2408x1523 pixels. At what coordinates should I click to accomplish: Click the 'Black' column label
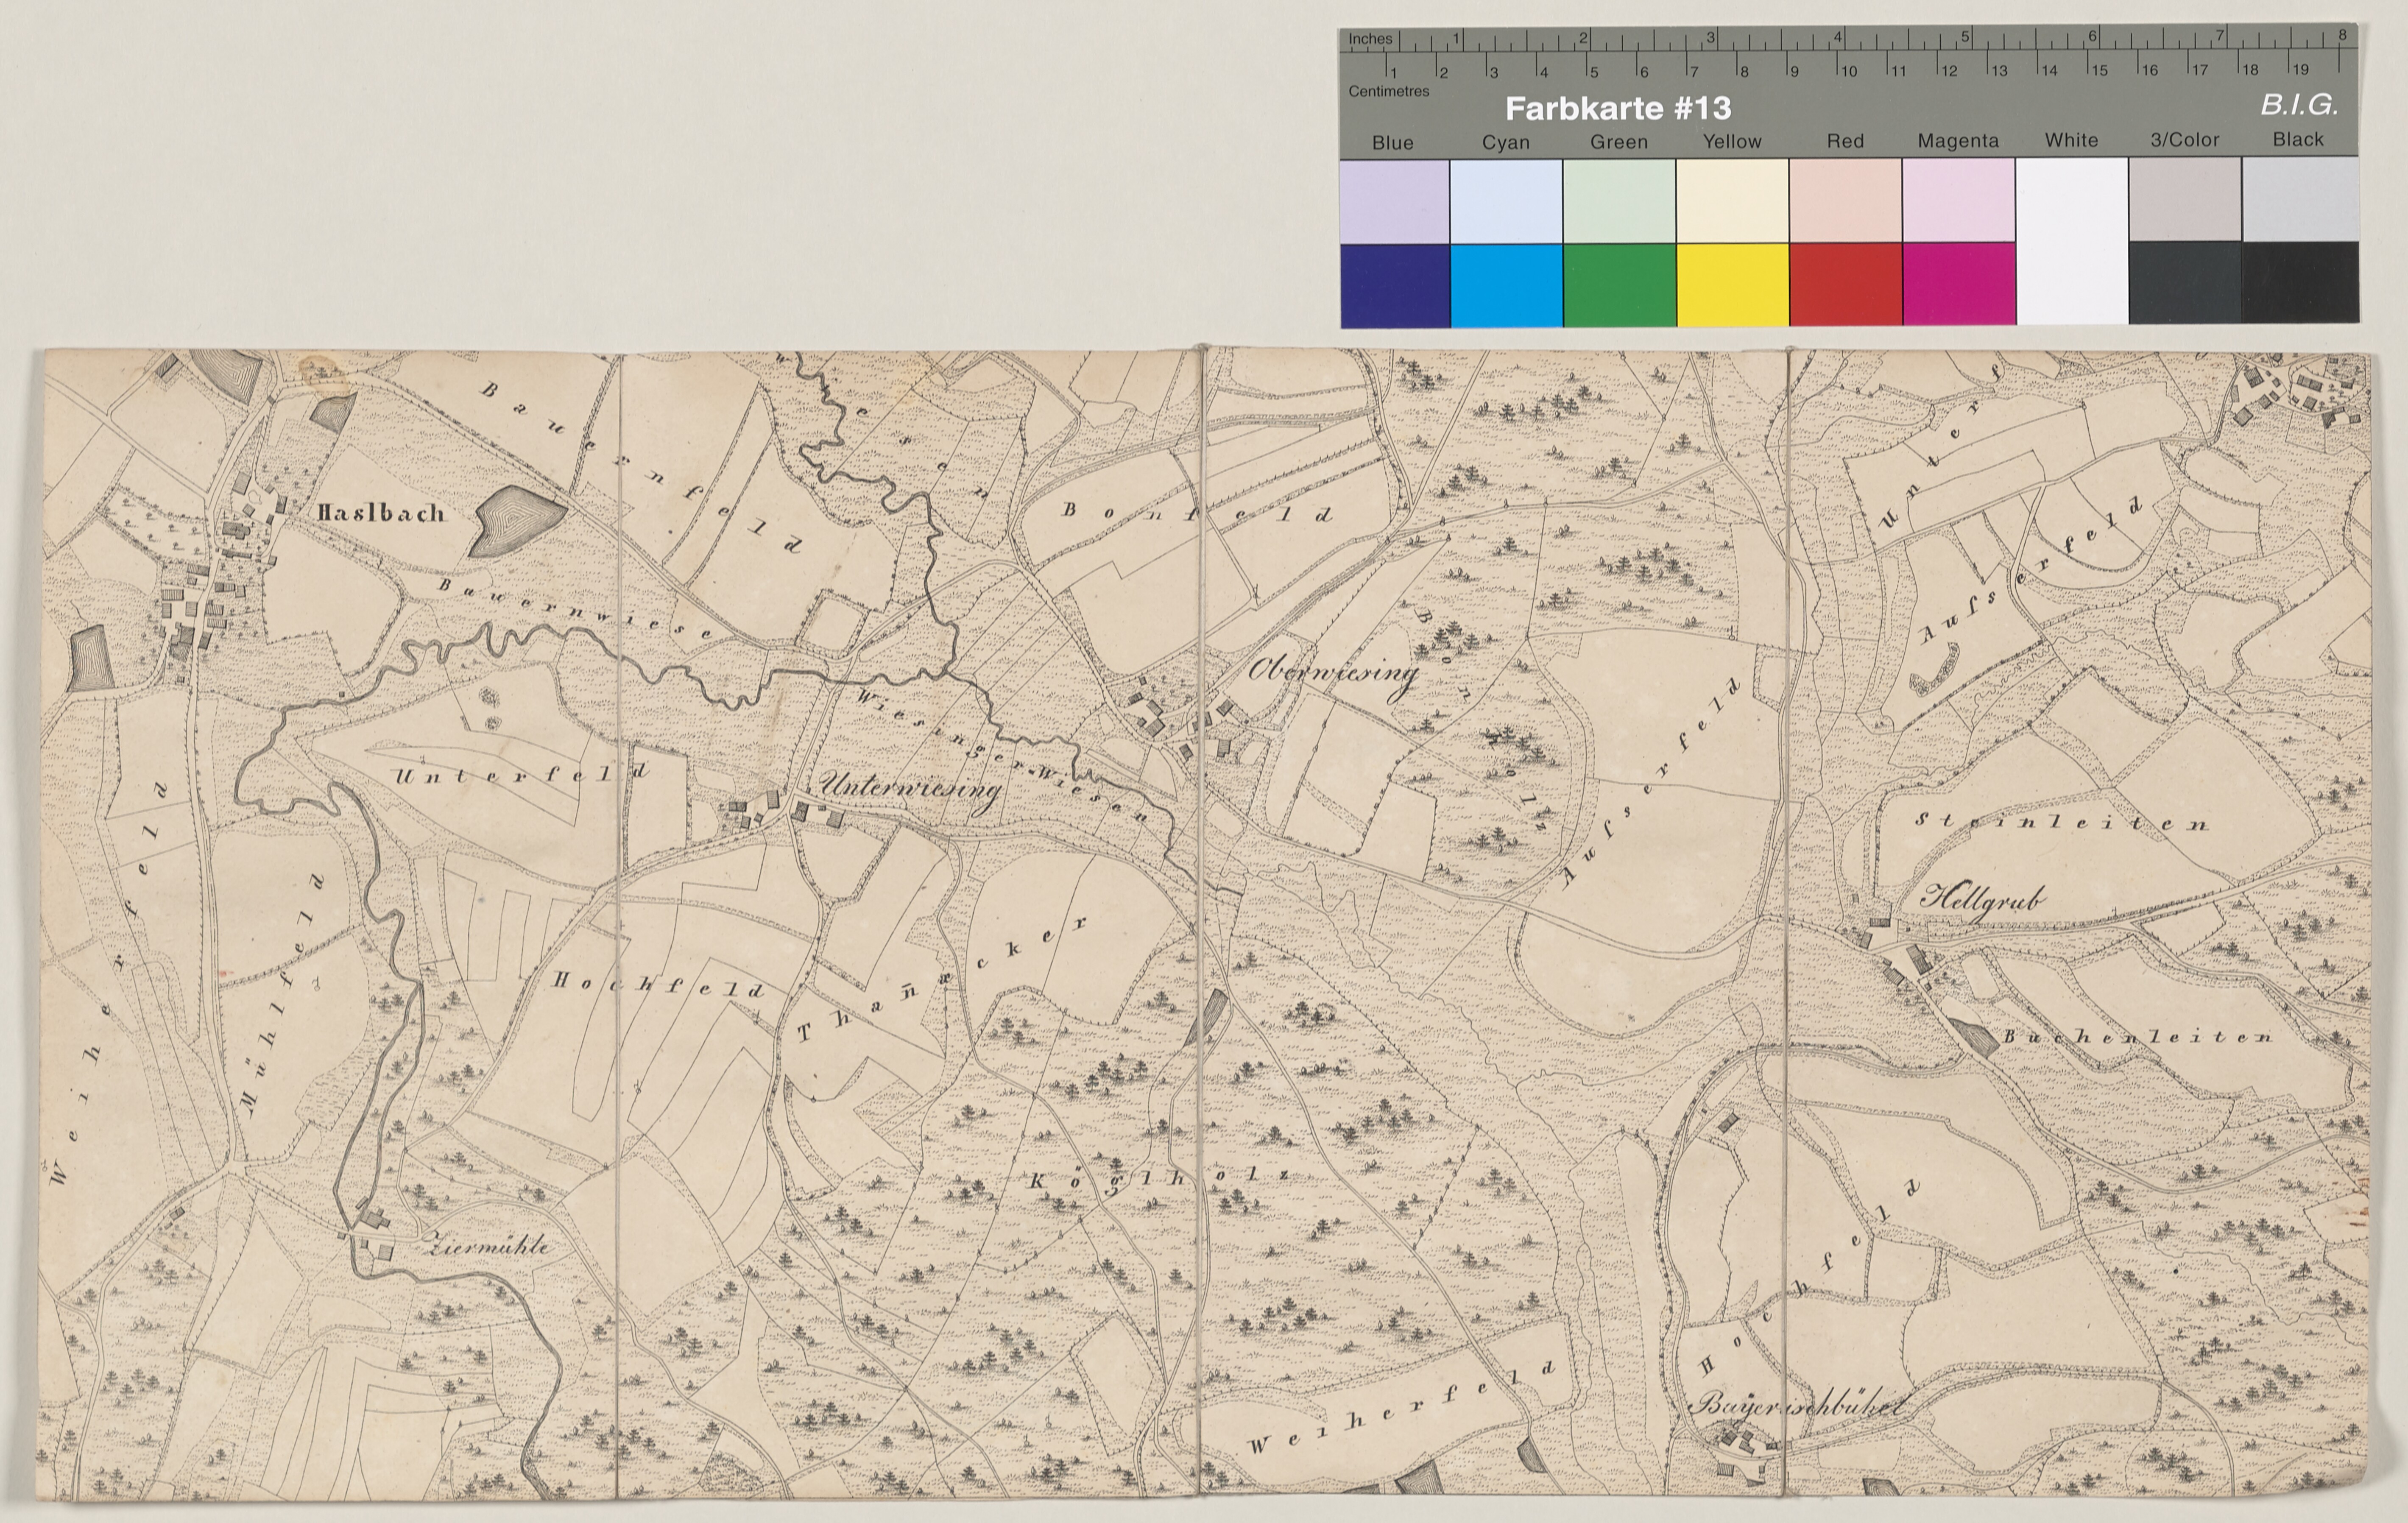(2298, 139)
